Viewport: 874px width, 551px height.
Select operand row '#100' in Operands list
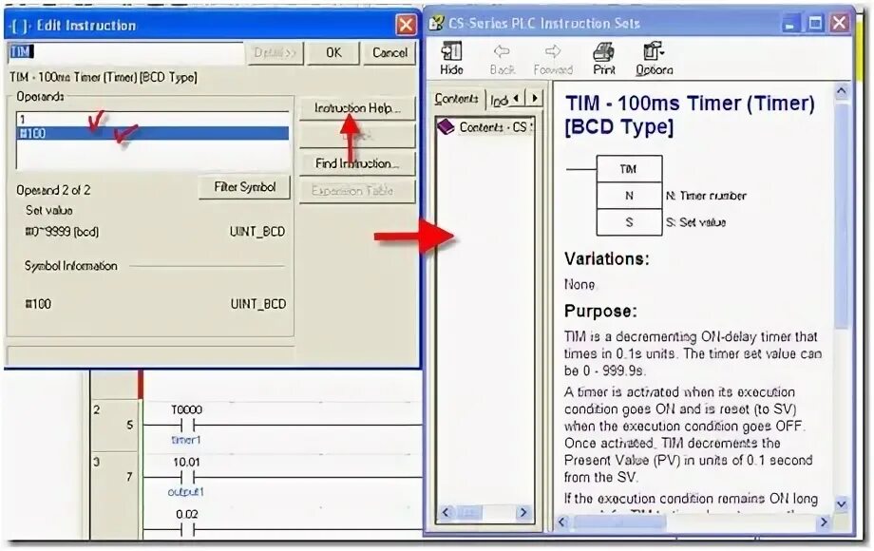point(153,133)
